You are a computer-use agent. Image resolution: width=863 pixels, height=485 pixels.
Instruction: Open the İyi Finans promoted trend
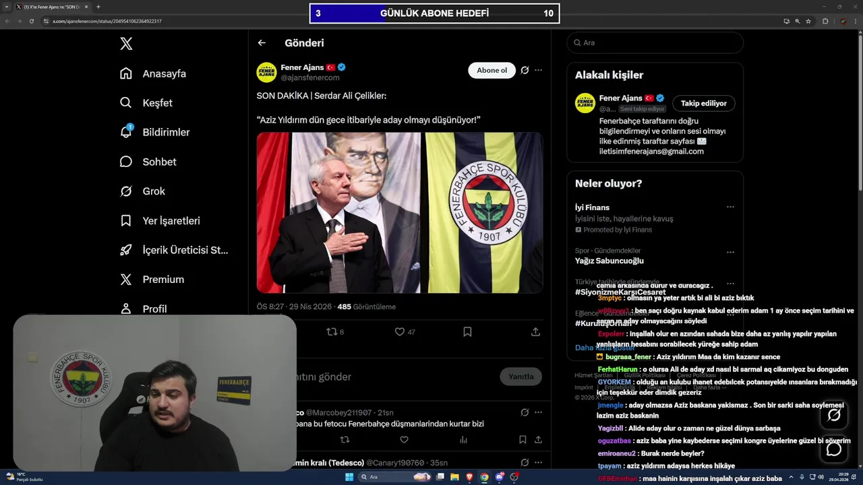(x=592, y=207)
